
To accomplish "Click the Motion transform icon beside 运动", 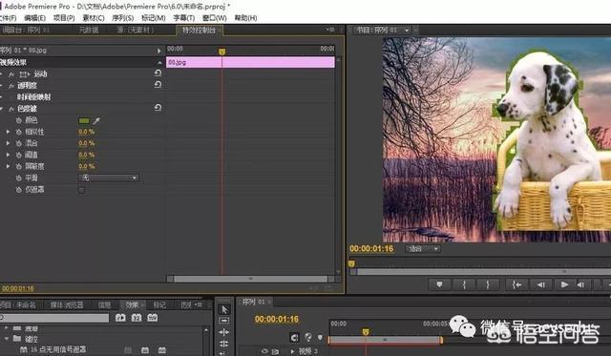I will [25, 74].
